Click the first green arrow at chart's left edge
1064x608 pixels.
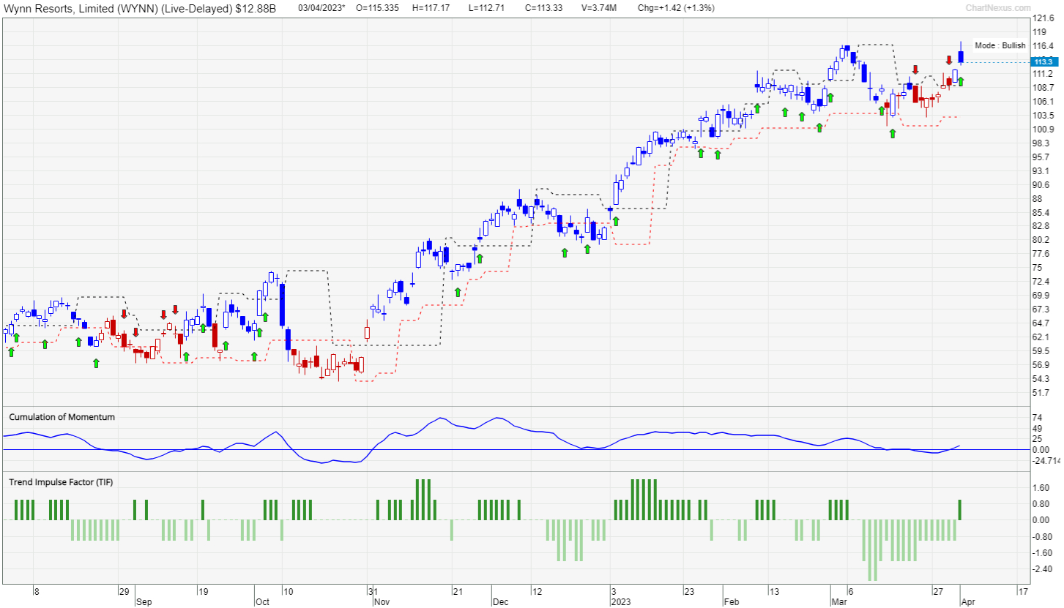[x=11, y=352]
